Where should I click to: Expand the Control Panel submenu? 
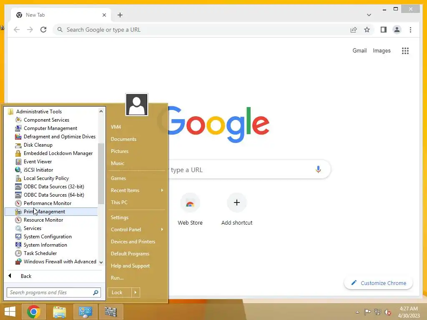[137, 230]
